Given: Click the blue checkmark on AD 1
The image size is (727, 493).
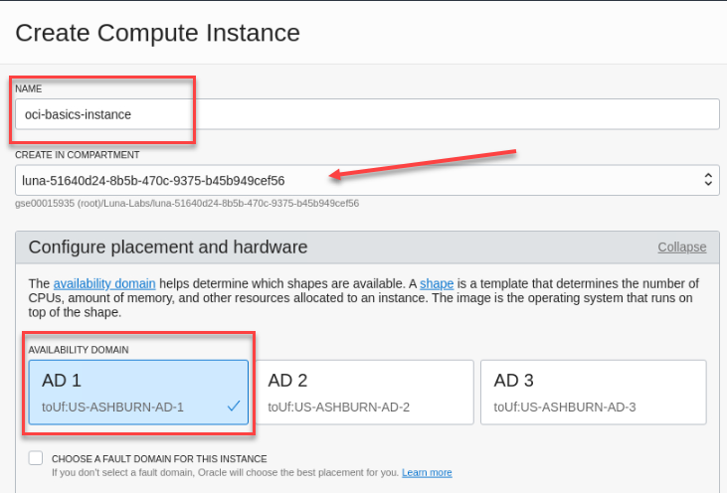Looking at the screenshot, I should click(234, 406).
